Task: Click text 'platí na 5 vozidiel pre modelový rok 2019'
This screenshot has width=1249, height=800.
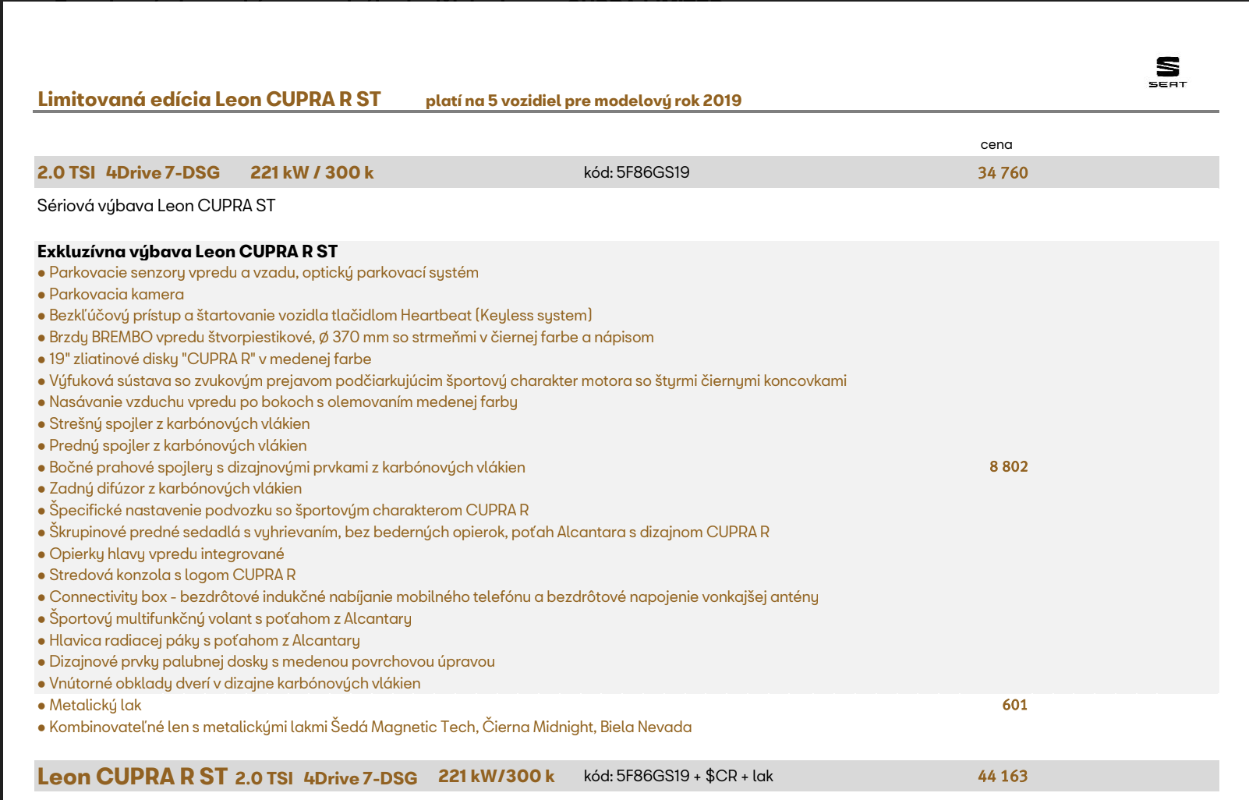Action: point(583,101)
